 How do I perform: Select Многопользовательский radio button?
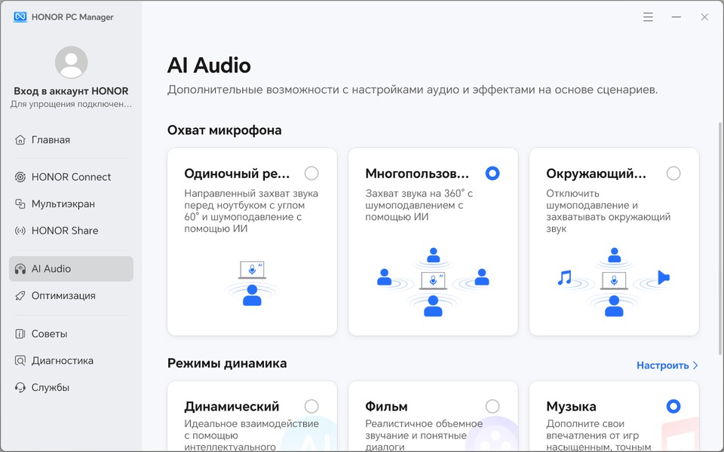(492, 173)
